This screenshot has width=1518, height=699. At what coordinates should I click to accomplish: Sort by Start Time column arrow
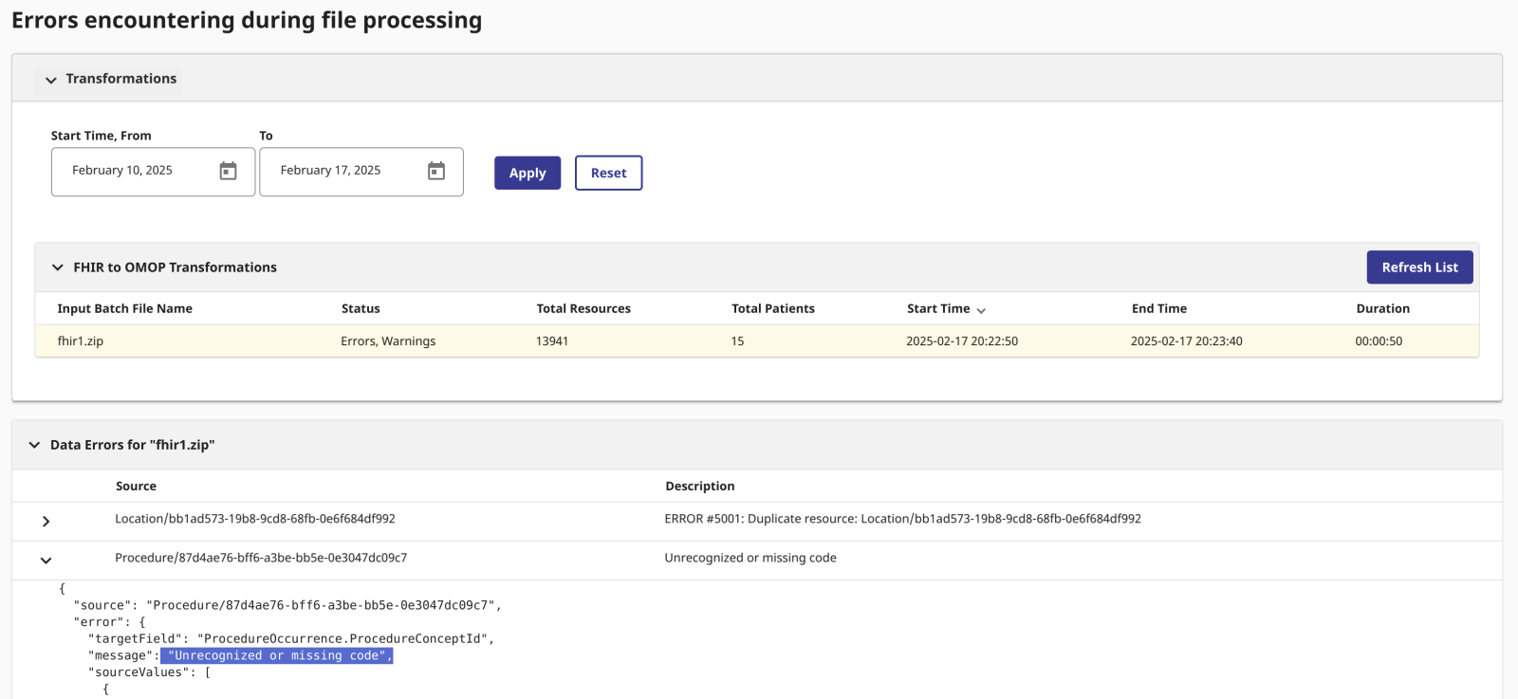981,310
